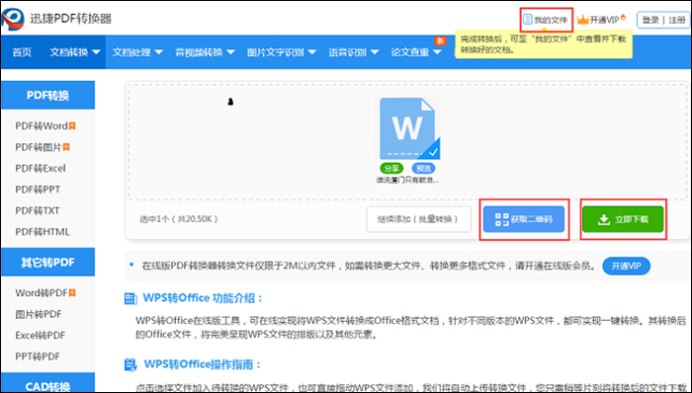Open the 图片文字识别 dropdown menu

(x=281, y=52)
